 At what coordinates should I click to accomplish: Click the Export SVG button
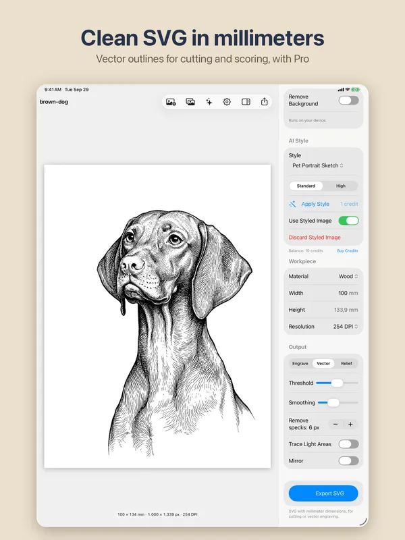click(323, 493)
